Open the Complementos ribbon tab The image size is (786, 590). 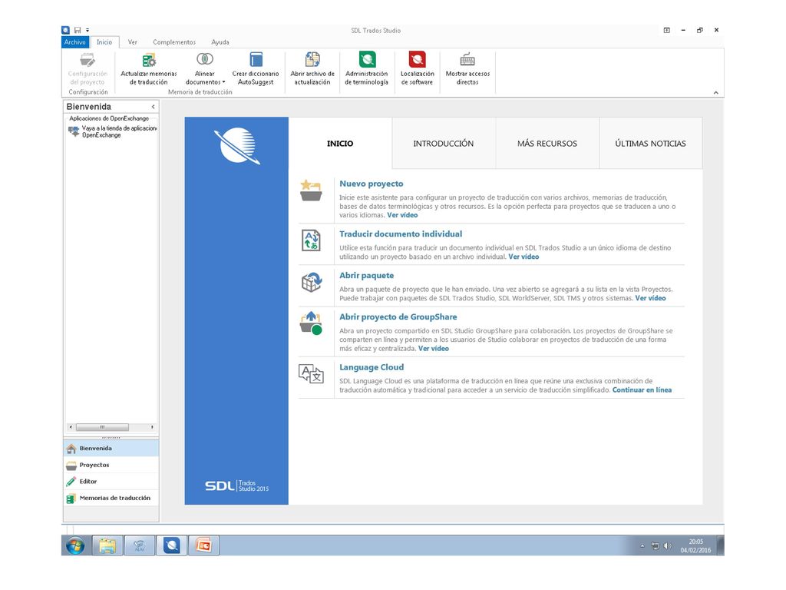click(x=174, y=42)
